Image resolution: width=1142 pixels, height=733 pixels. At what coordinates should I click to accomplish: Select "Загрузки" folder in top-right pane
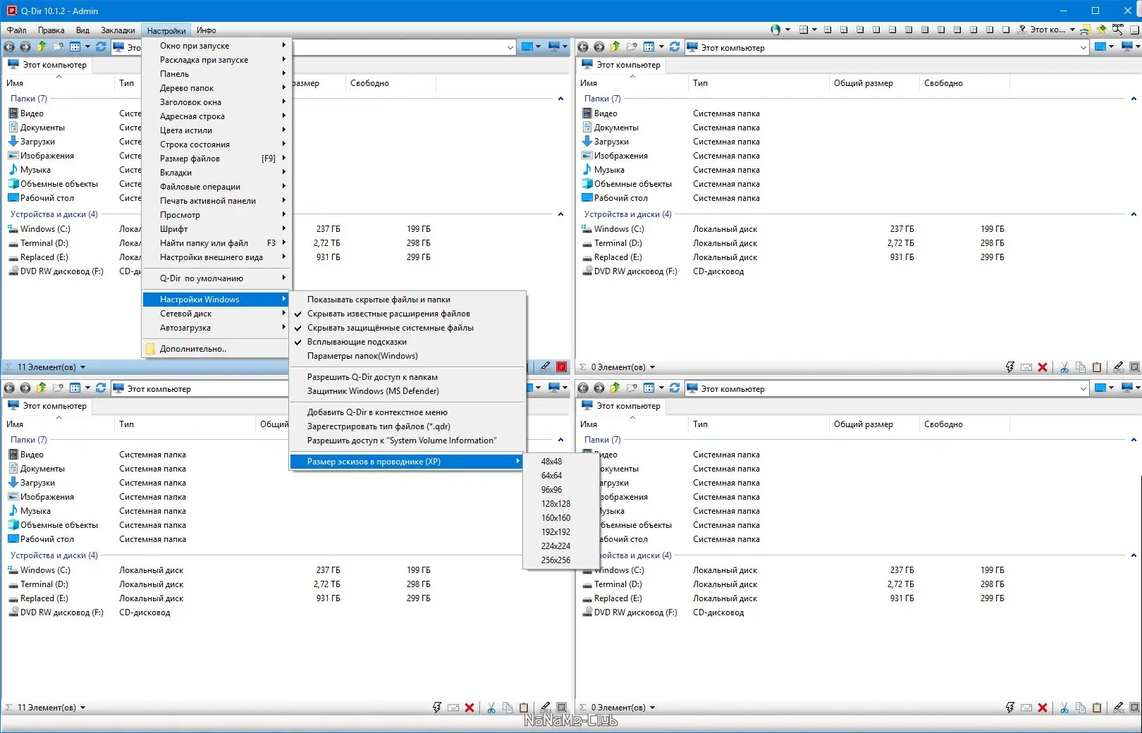[611, 142]
